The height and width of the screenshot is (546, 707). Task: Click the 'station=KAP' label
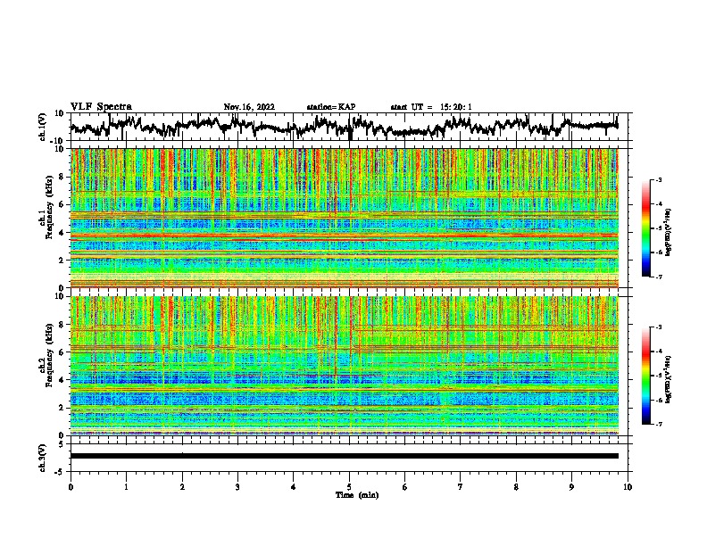pyautogui.click(x=331, y=107)
